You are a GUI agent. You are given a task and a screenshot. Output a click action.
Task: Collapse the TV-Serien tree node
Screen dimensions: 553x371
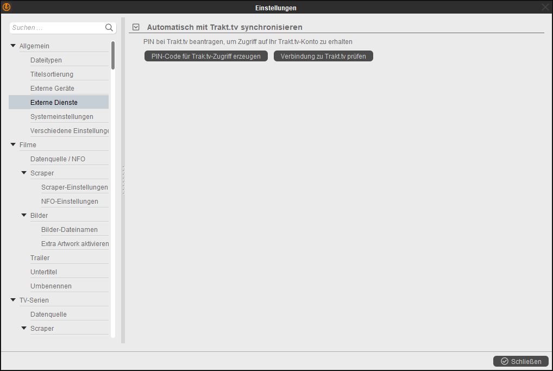[13, 300]
